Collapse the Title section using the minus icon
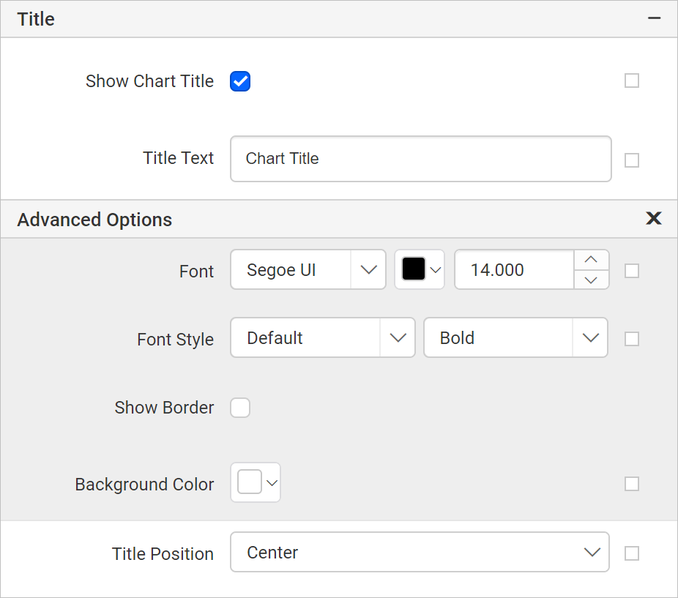 pyautogui.click(x=654, y=18)
